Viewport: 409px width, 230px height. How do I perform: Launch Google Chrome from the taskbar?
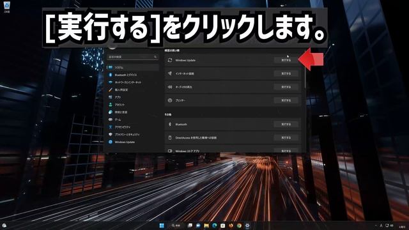click(x=239, y=226)
